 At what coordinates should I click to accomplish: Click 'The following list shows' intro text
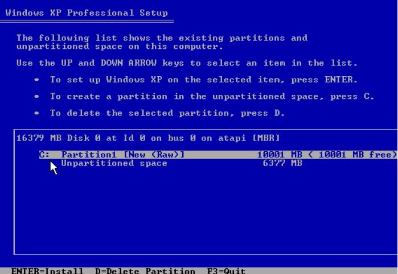coord(162,42)
